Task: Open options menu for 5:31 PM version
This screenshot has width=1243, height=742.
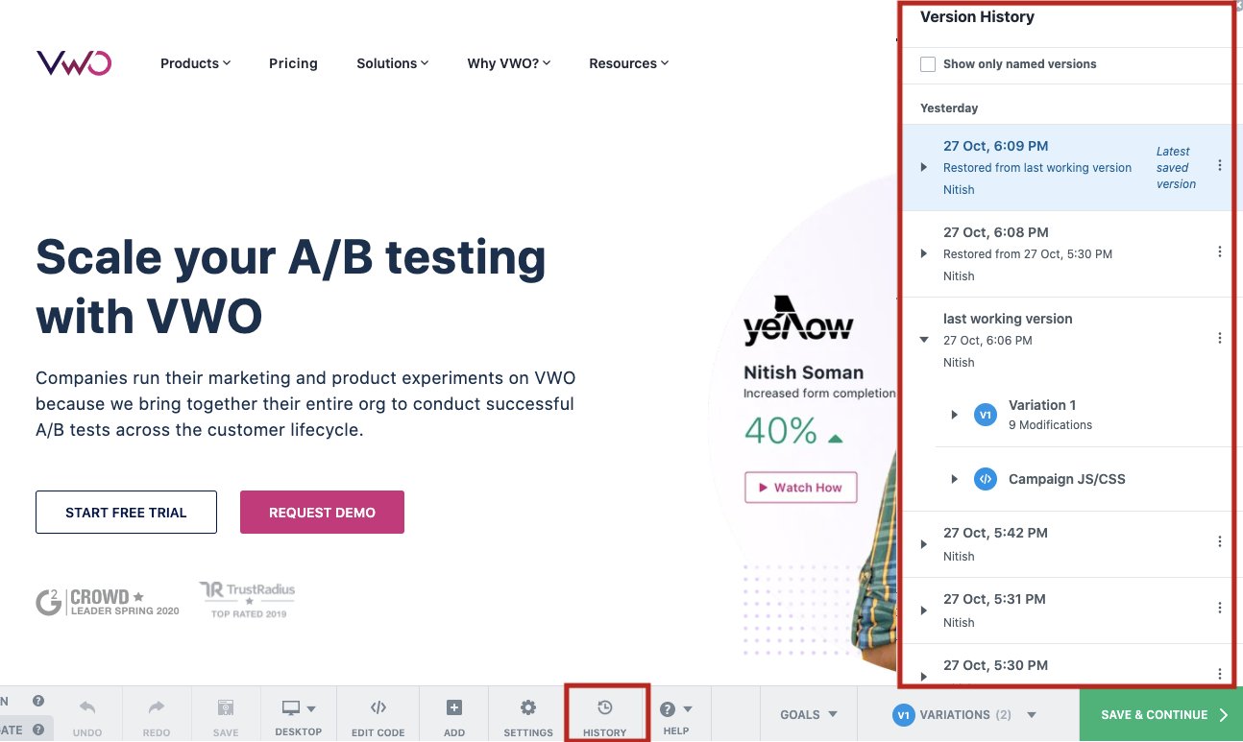Action: tap(1220, 608)
